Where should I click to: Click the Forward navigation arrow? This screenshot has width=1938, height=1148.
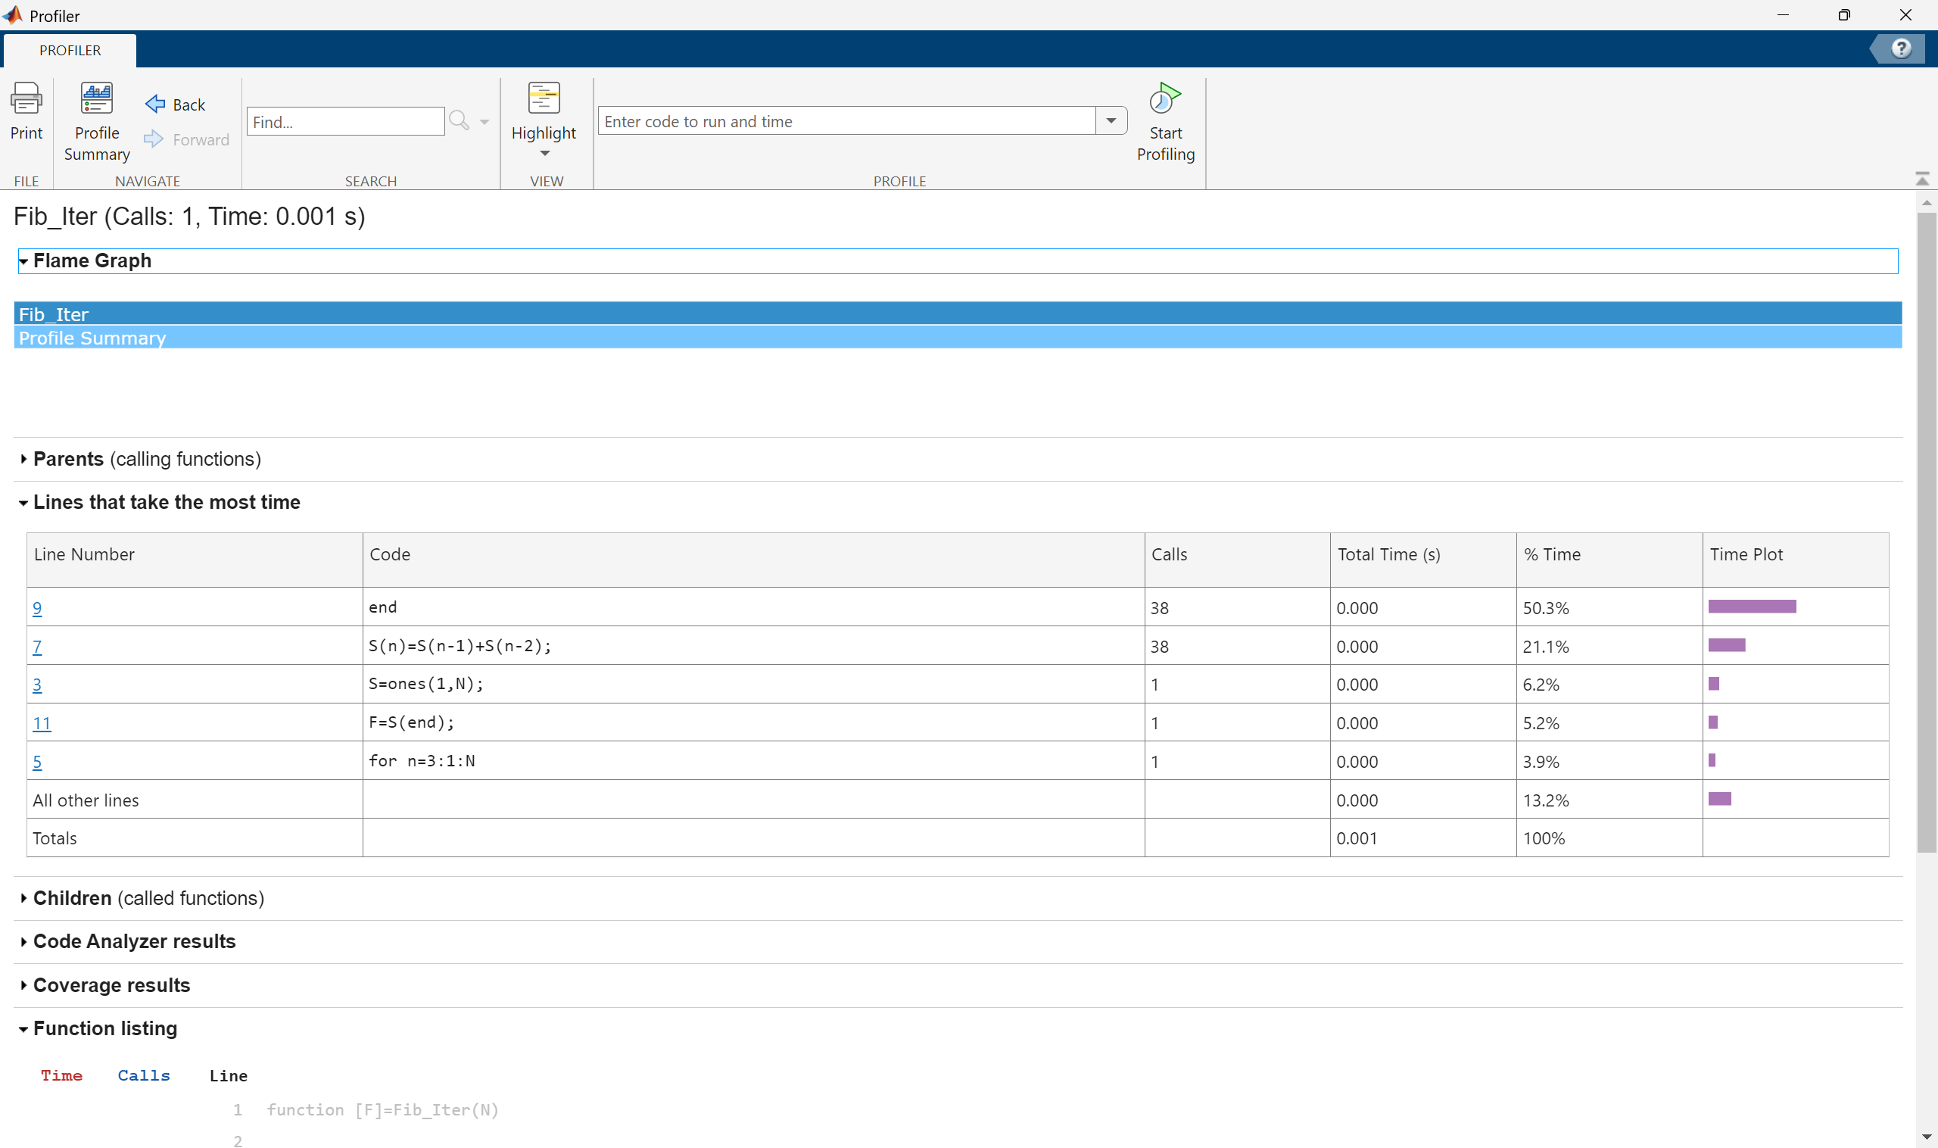tap(154, 139)
